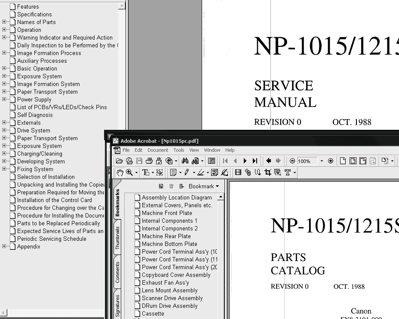Viewport: 399px width, 319px height.
Task: Open the File menu
Action: coord(126,150)
